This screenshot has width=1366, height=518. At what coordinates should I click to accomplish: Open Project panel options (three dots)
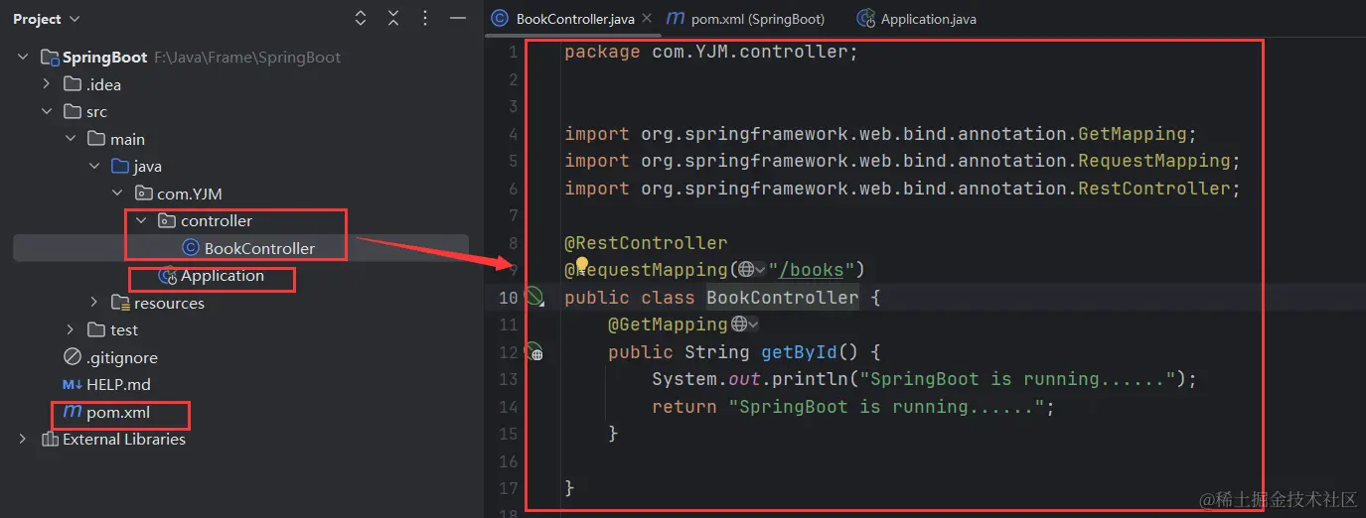pos(426,19)
